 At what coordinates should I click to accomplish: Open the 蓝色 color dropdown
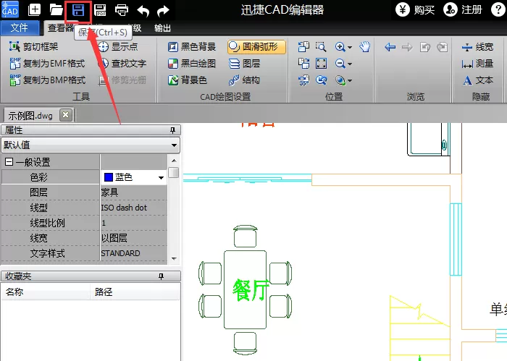click(161, 177)
